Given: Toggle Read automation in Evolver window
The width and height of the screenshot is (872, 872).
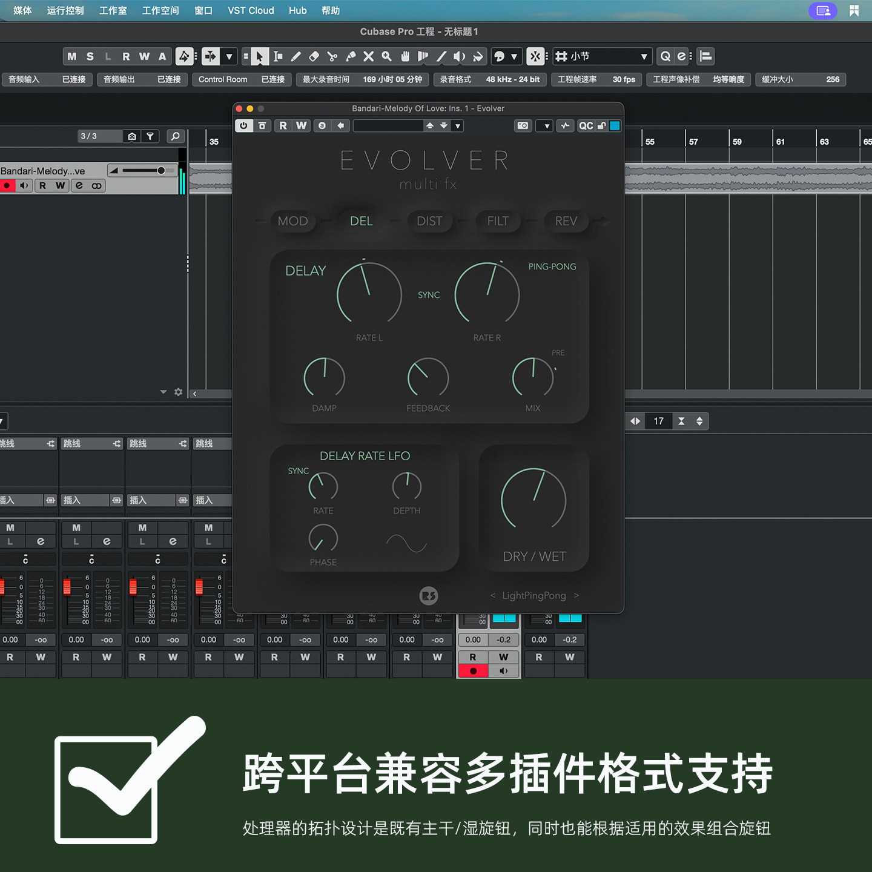Looking at the screenshot, I should pos(283,125).
